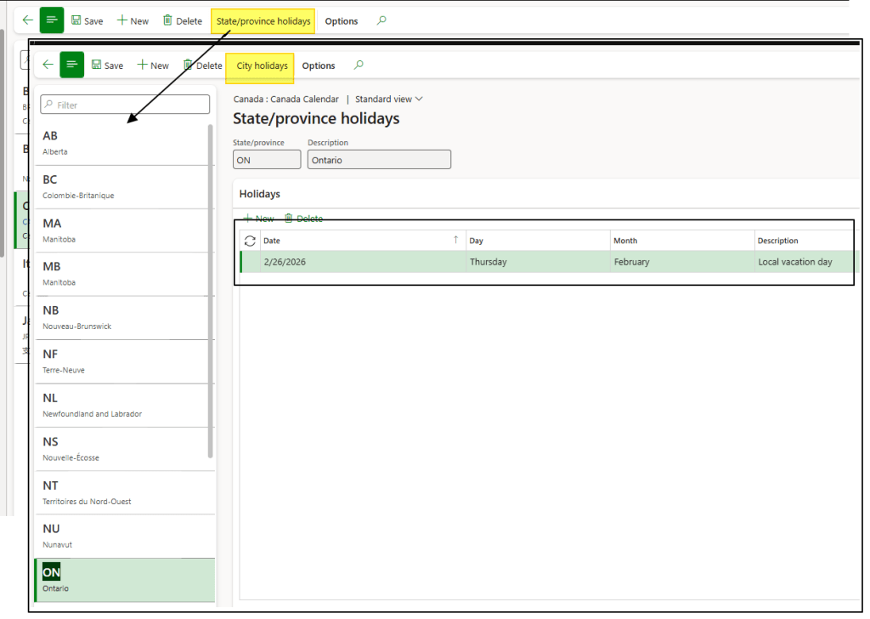Click the search magnifier beside inner Options

coord(359,65)
